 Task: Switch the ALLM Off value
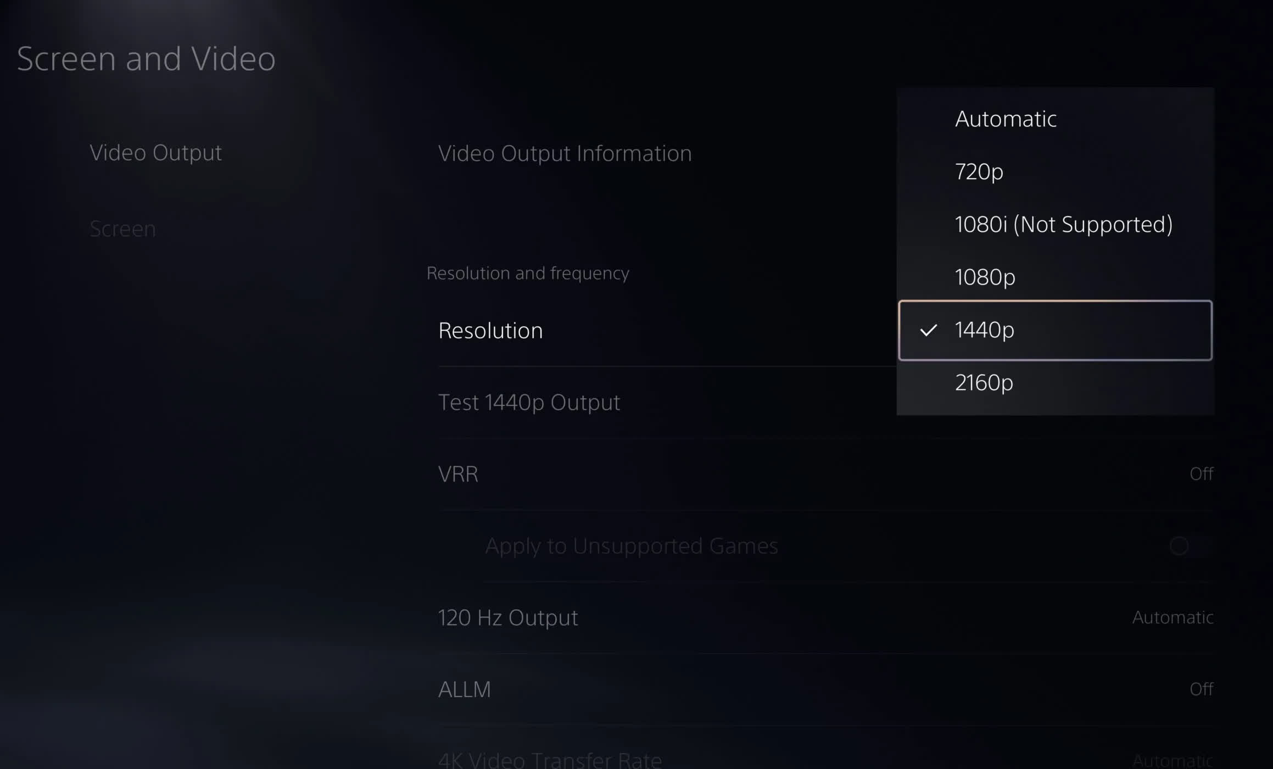coord(1201,689)
